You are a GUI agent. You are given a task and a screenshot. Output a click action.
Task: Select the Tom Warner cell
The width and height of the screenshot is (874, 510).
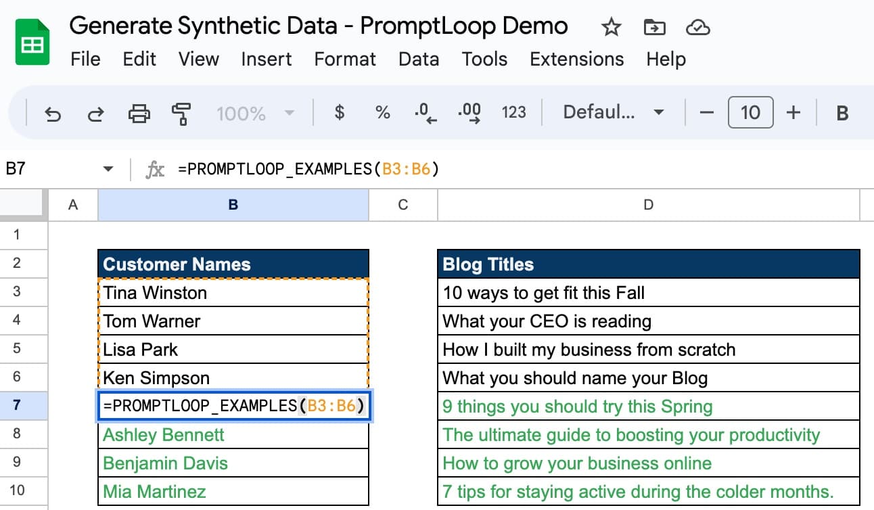[233, 321]
